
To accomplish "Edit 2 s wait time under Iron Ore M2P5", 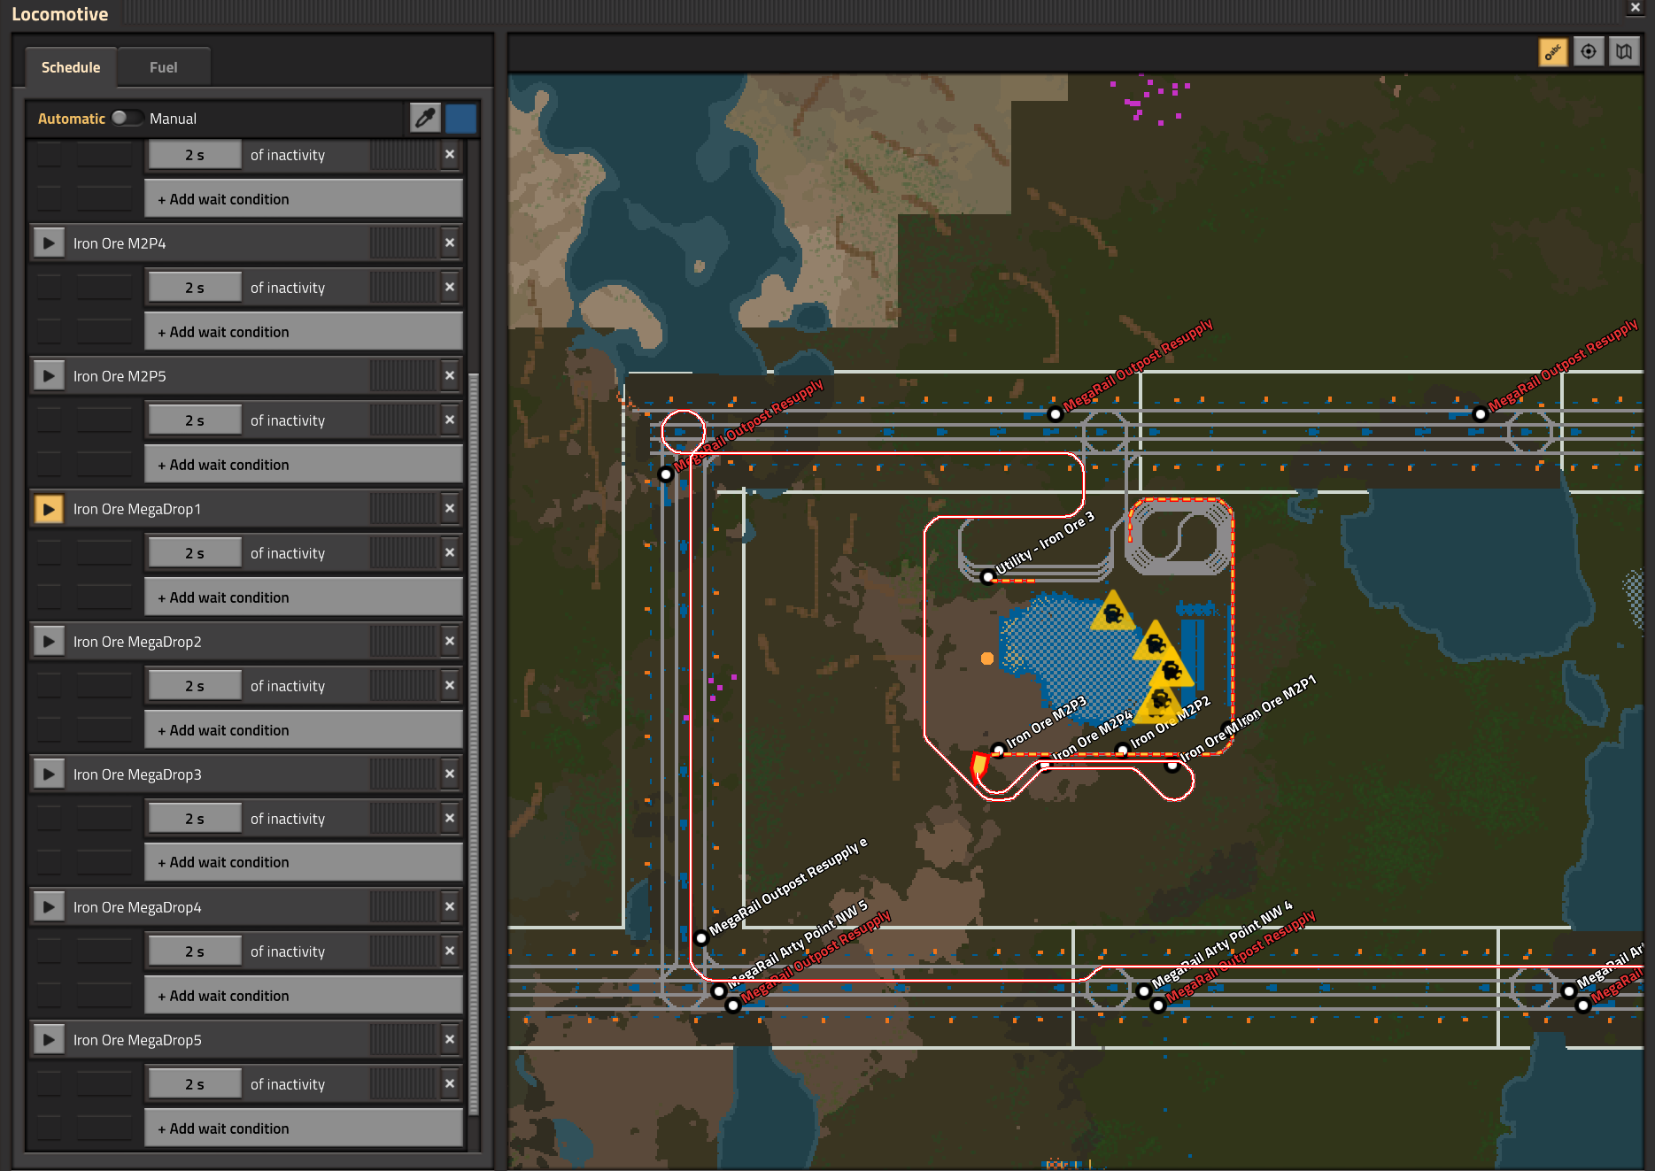I will tap(195, 420).
